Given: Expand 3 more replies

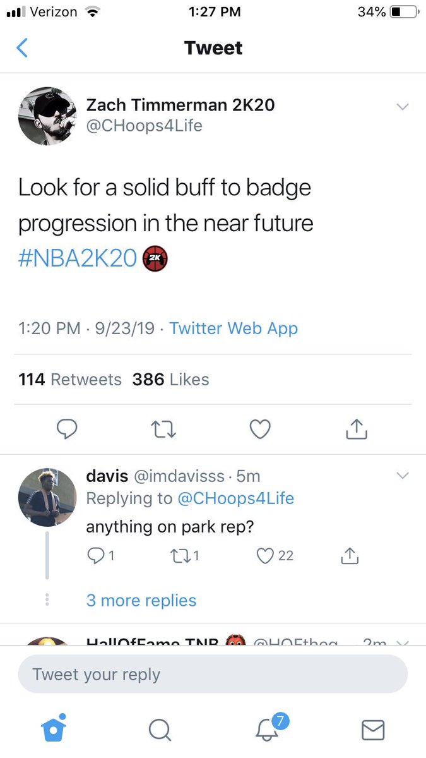Looking at the screenshot, I should point(141,600).
